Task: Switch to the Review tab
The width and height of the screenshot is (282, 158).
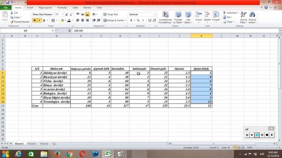Action: [x=87, y=8]
